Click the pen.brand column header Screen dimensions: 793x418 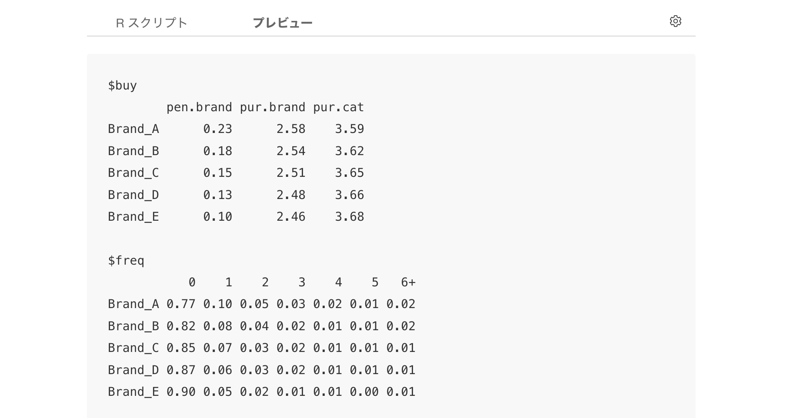coord(199,107)
